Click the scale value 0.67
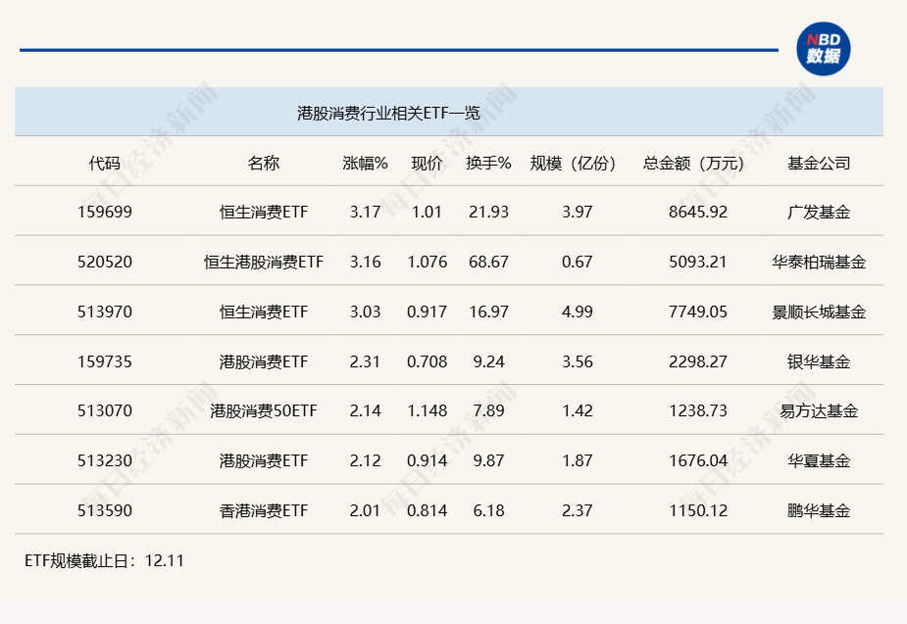 (x=578, y=262)
